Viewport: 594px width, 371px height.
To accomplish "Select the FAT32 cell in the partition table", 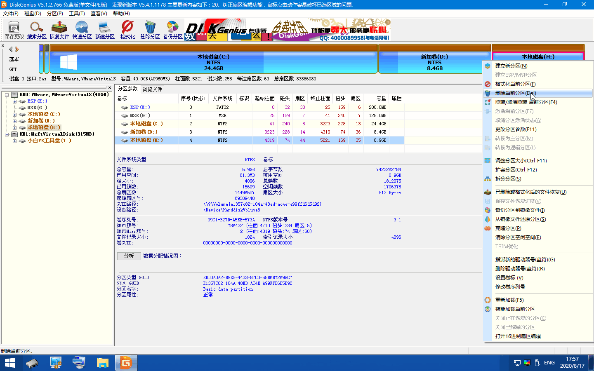I will [223, 107].
